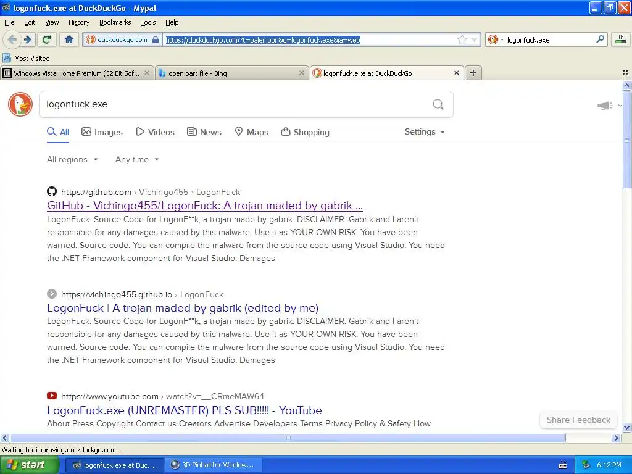Click the padlock site security icon
The height and width of the screenshot is (474, 632).
coord(155,39)
